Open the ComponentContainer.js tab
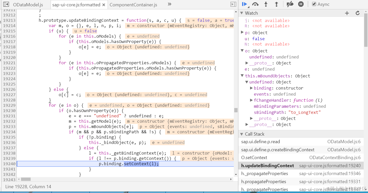The image size is (368, 193). tap(133, 5)
